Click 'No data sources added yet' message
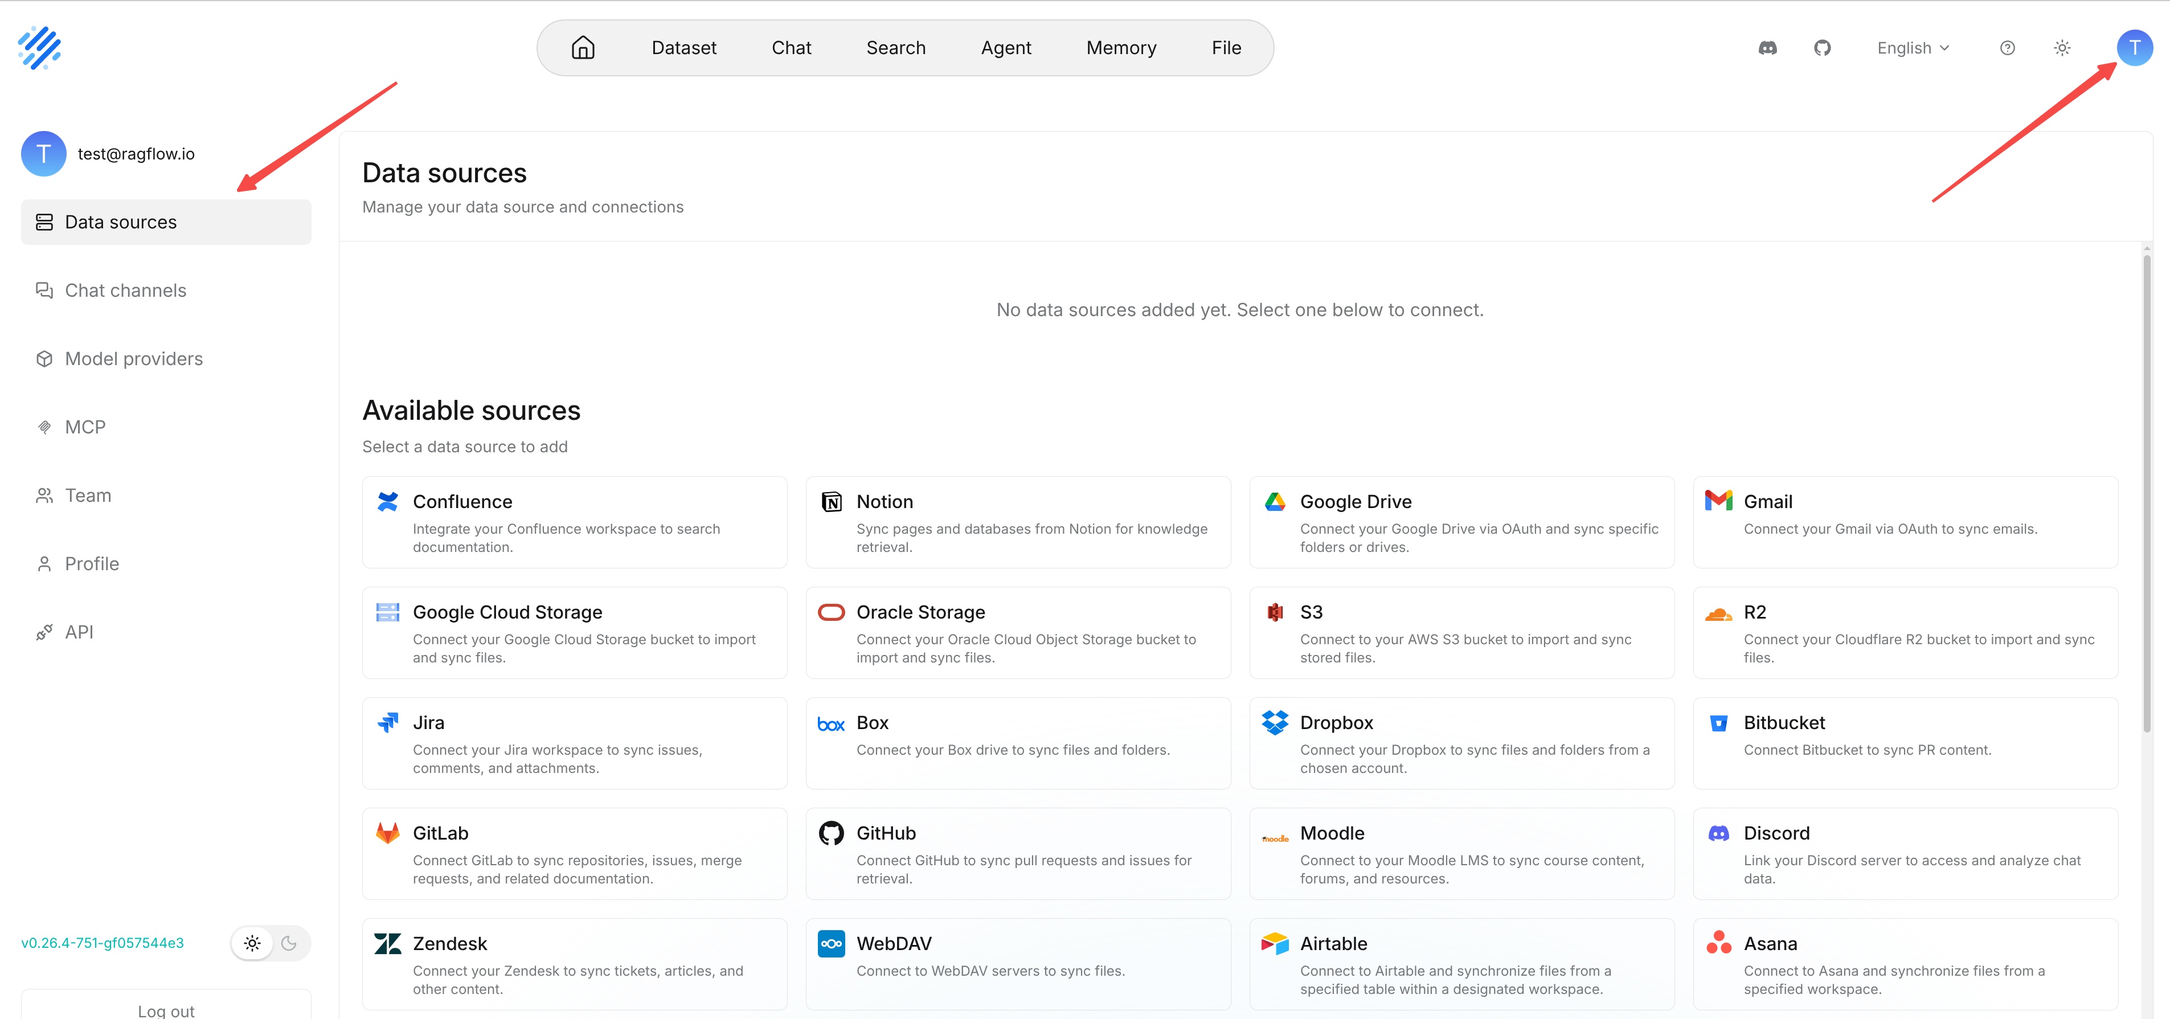The height and width of the screenshot is (1019, 2170). [x=1240, y=310]
